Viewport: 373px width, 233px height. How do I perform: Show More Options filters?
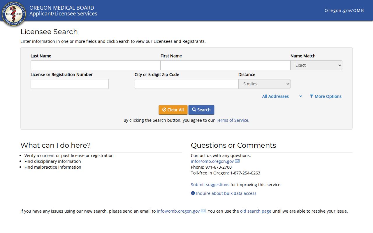click(326, 96)
